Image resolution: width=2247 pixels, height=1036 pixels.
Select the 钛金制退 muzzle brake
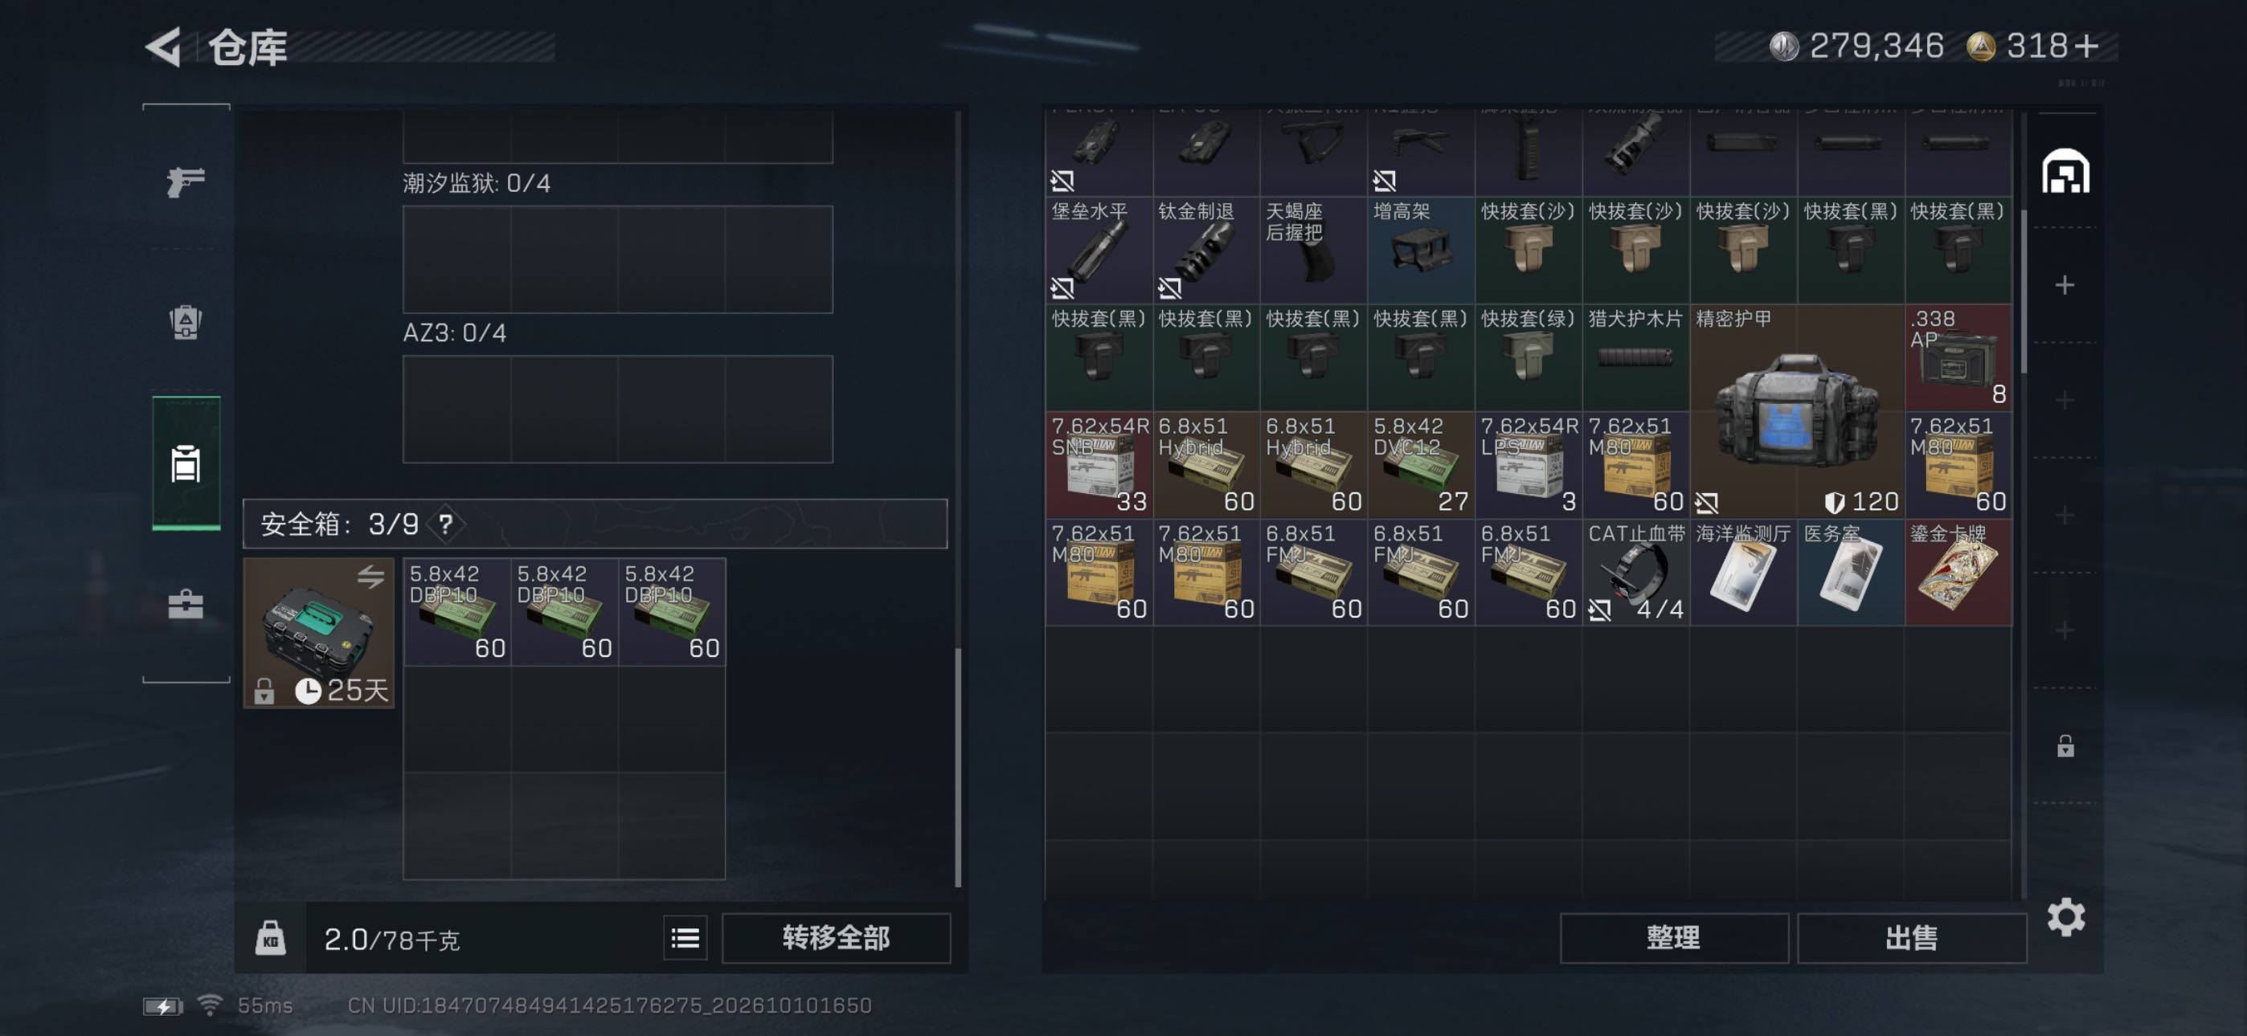point(1205,251)
